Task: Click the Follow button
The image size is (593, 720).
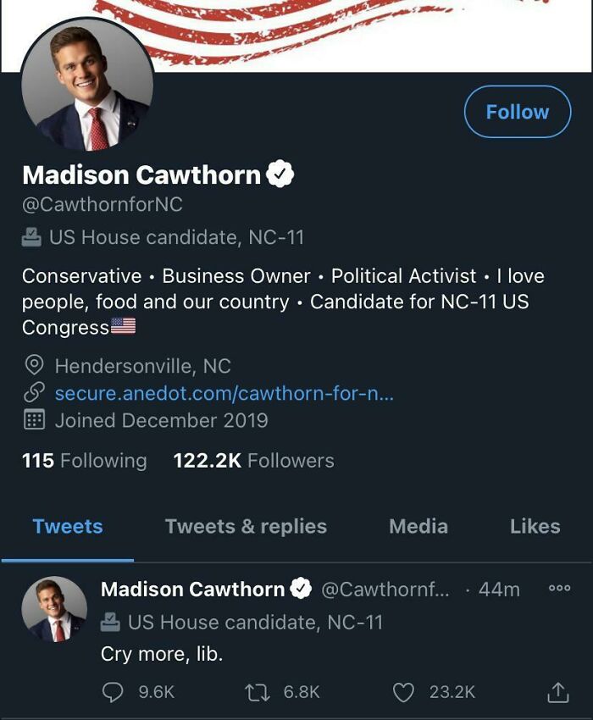Action: (x=517, y=111)
